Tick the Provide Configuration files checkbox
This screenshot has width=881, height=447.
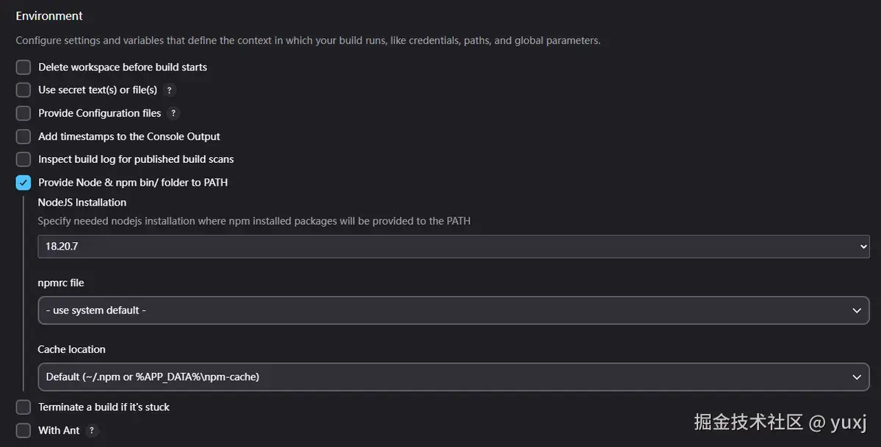tap(23, 114)
